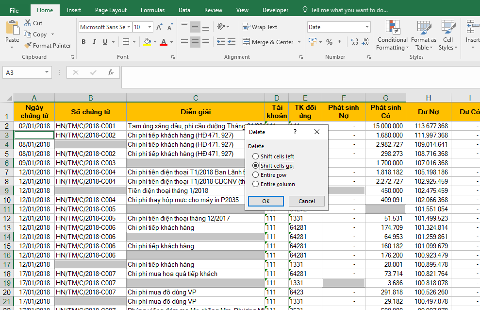Switch to the Page Layout tab
The height and width of the screenshot is (310, 480).
(111, 10)
